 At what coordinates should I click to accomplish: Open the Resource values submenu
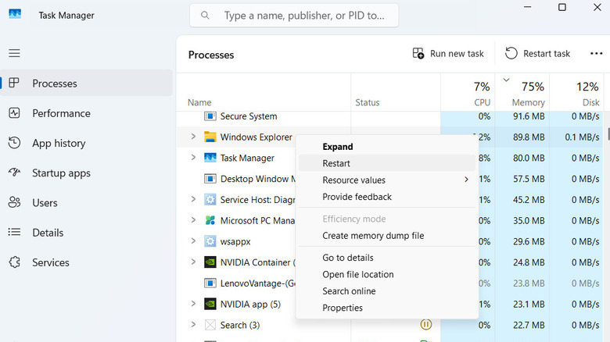click(x=353, y=180)
